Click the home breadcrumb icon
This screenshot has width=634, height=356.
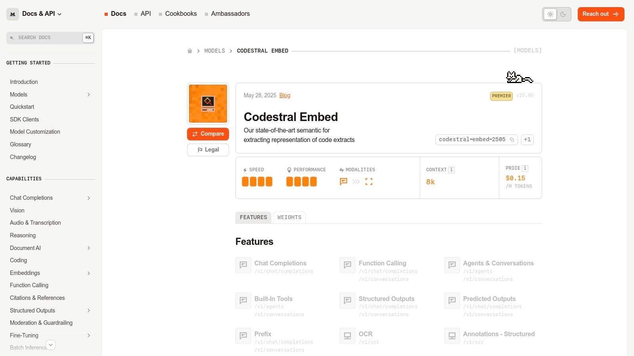click(190, 51)
